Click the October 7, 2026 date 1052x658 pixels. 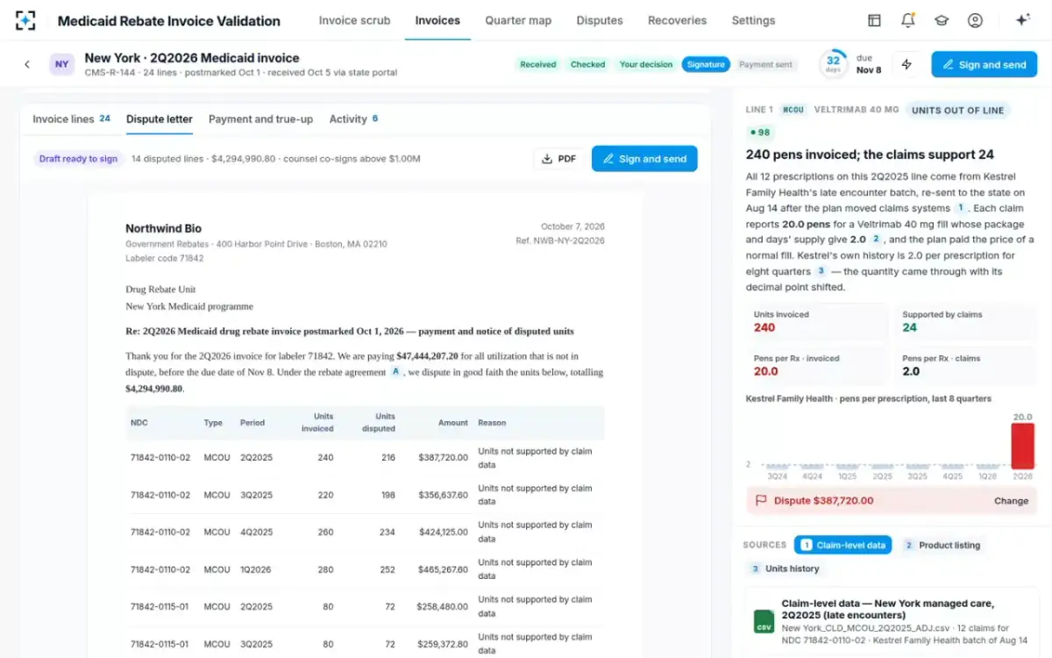572,227
